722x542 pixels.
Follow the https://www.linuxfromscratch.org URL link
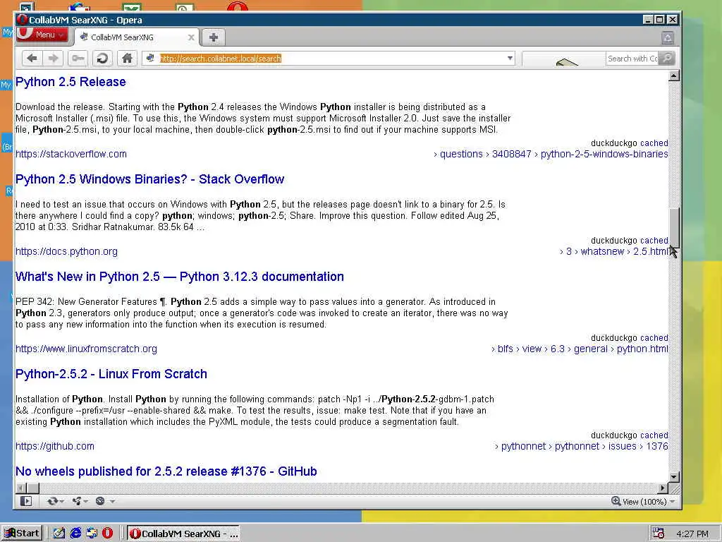(x=86, y=349)
